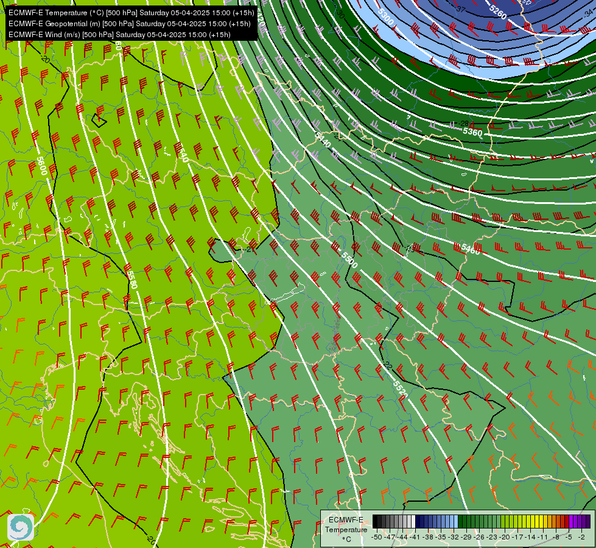Select the 5580 geopotential contour label
This screenshot has width=596, height=548.
point(131,279)
